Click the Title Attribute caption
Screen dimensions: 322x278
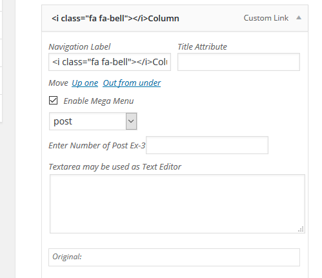pos(202,46)
